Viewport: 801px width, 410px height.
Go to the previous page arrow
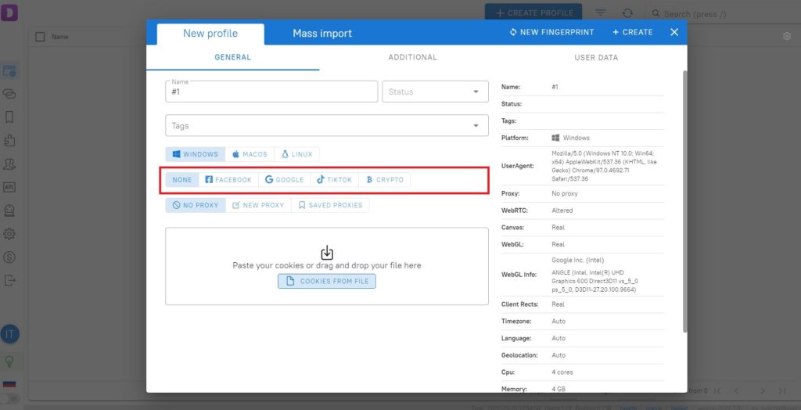click(x=736, y=390)
